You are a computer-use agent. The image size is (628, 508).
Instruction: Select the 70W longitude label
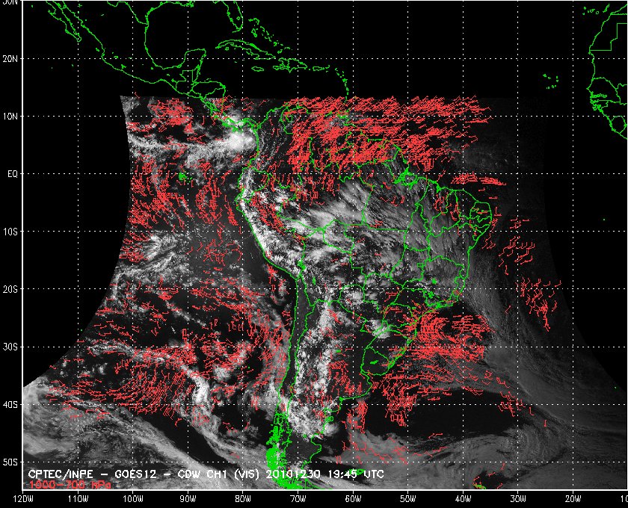point(298,499)
